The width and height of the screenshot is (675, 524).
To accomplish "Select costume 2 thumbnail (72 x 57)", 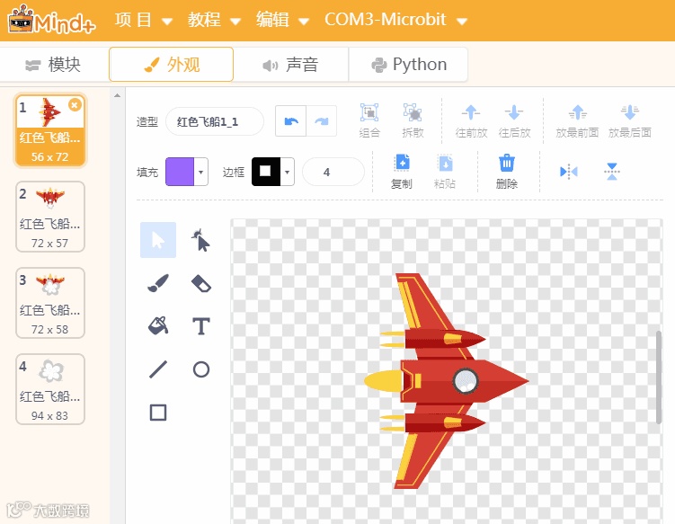I will (50, 217).
